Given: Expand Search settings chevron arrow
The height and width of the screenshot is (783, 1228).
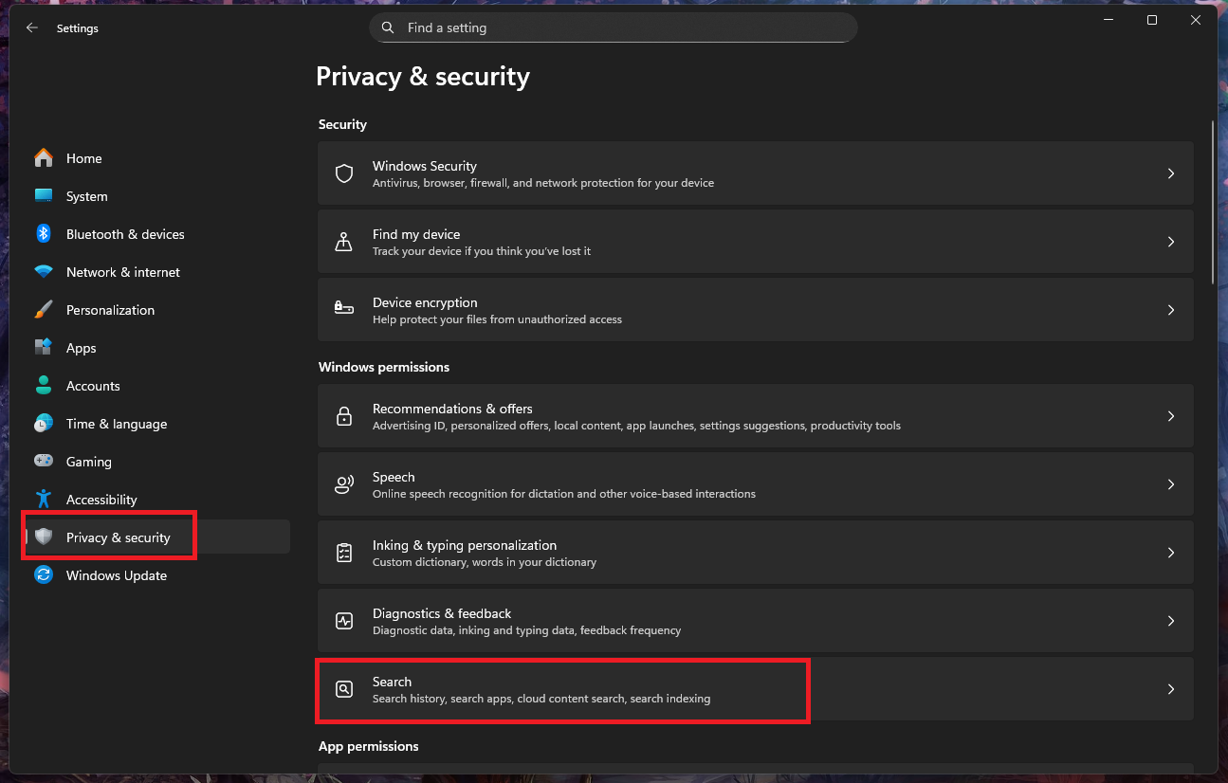Looking at the screenshot, I should (1171, 689).
